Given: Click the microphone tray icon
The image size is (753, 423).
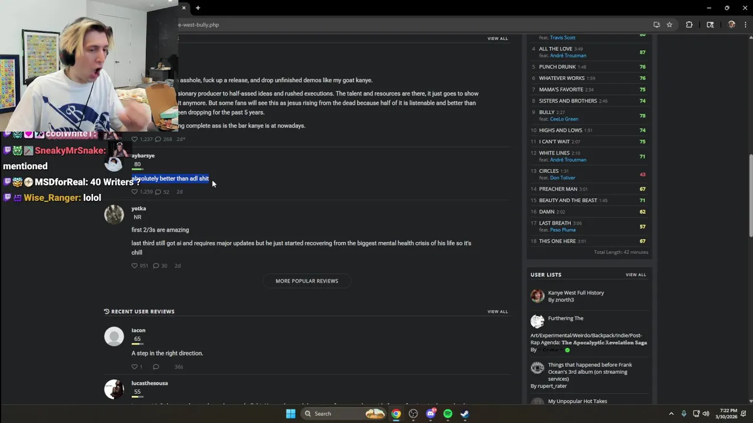Looking at the screenshot, I should point(684,414).
